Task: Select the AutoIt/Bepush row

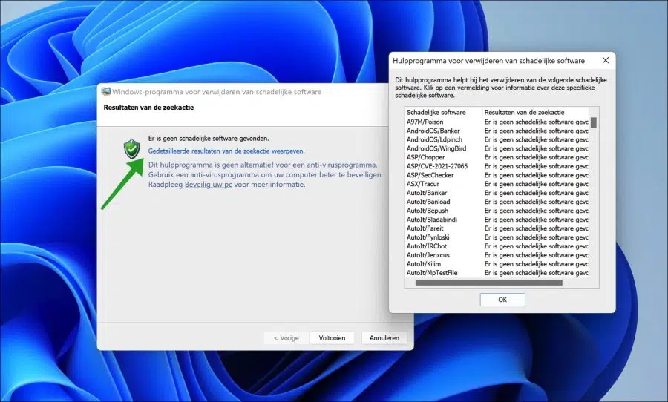Action: [497, 211]
